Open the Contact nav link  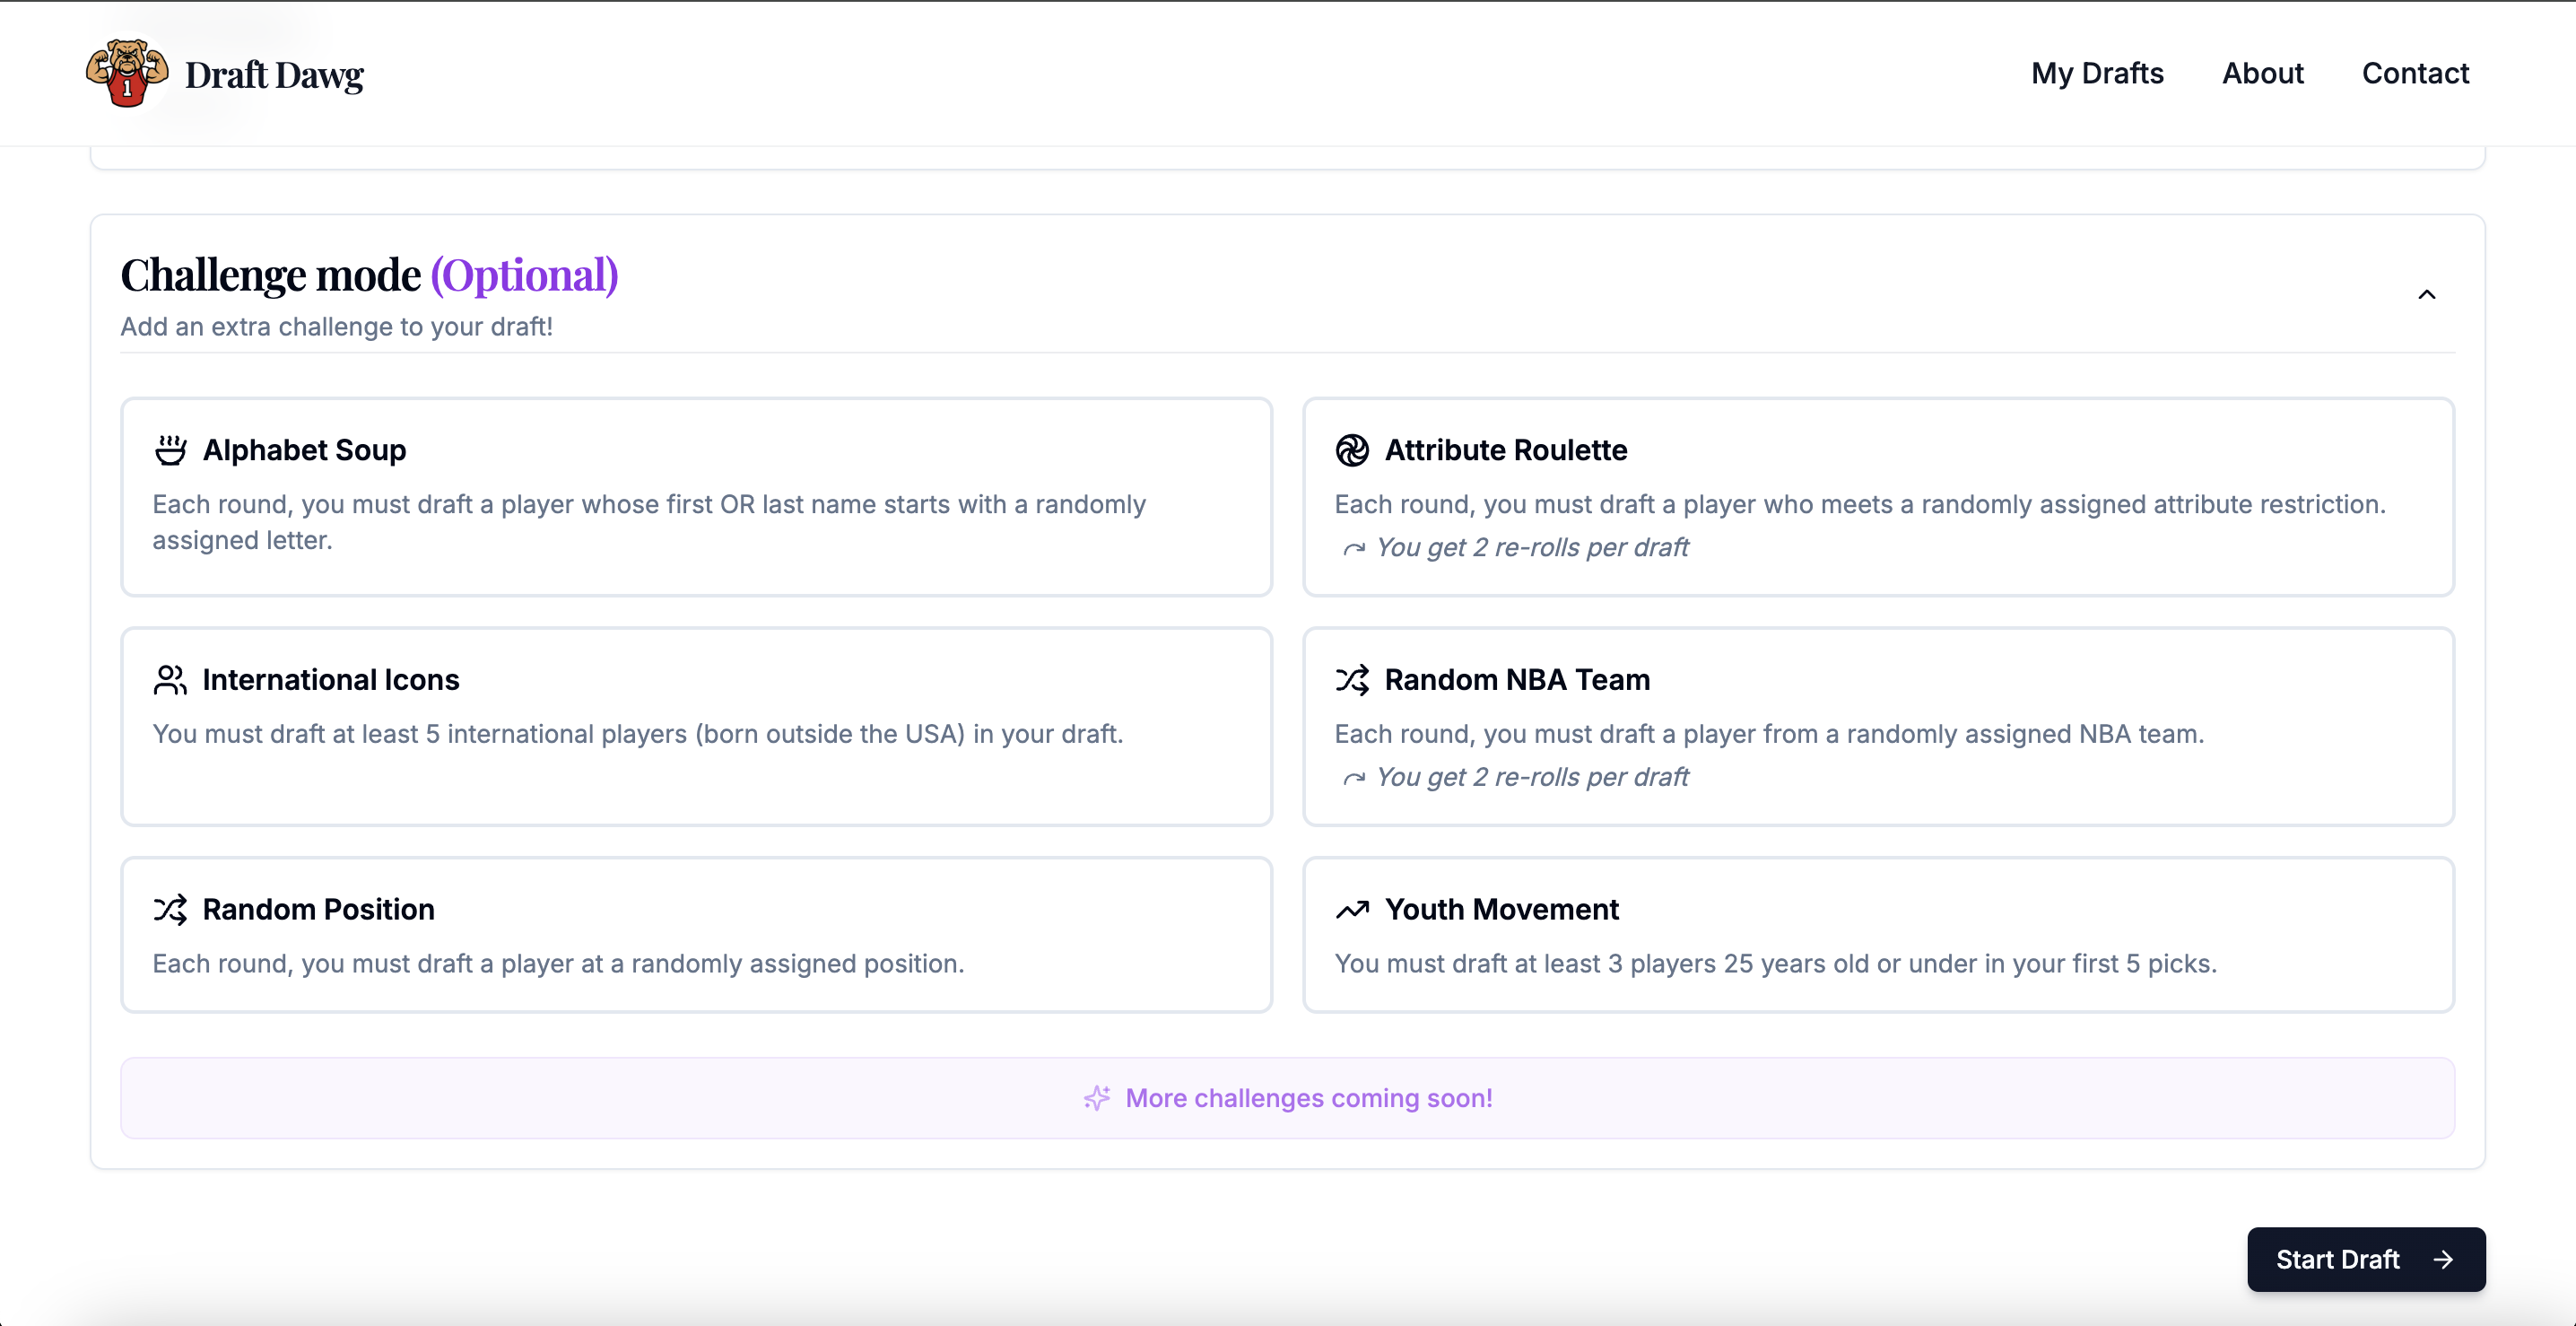pyautogui.click(x=2415, y=73)
